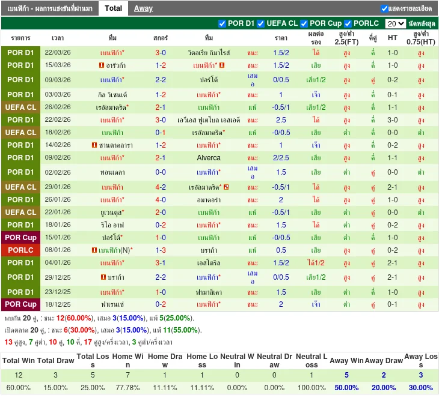Uncheck the POR D1 league filter
Viewport: 439px width, 398px height.
223,23
